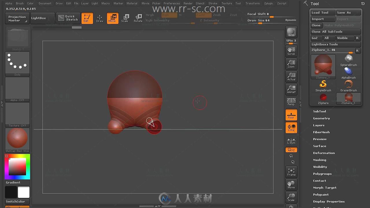Click the AAHalf view icon
Image resolution: width=370 pixels, height=208 pixels.
point(291,89)
